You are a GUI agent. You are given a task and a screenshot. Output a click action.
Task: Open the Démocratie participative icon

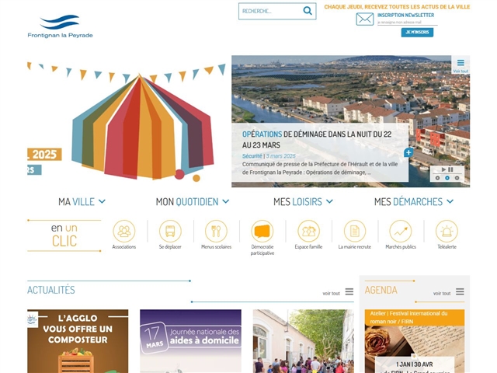[x=262, y=231]
